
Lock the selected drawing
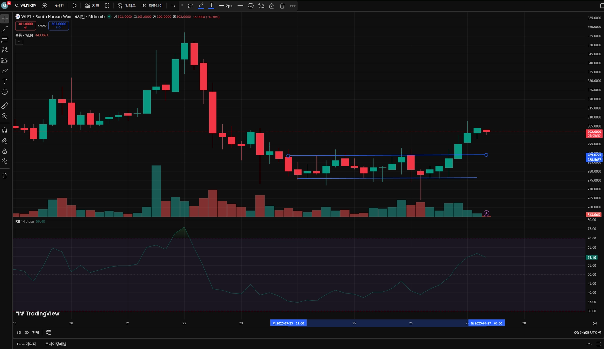point(272,6)
